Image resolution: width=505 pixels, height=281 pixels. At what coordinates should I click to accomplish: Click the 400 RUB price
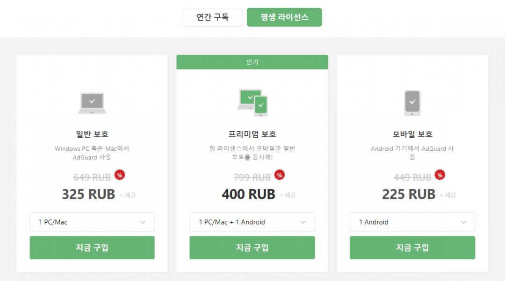tap(248, 194)
